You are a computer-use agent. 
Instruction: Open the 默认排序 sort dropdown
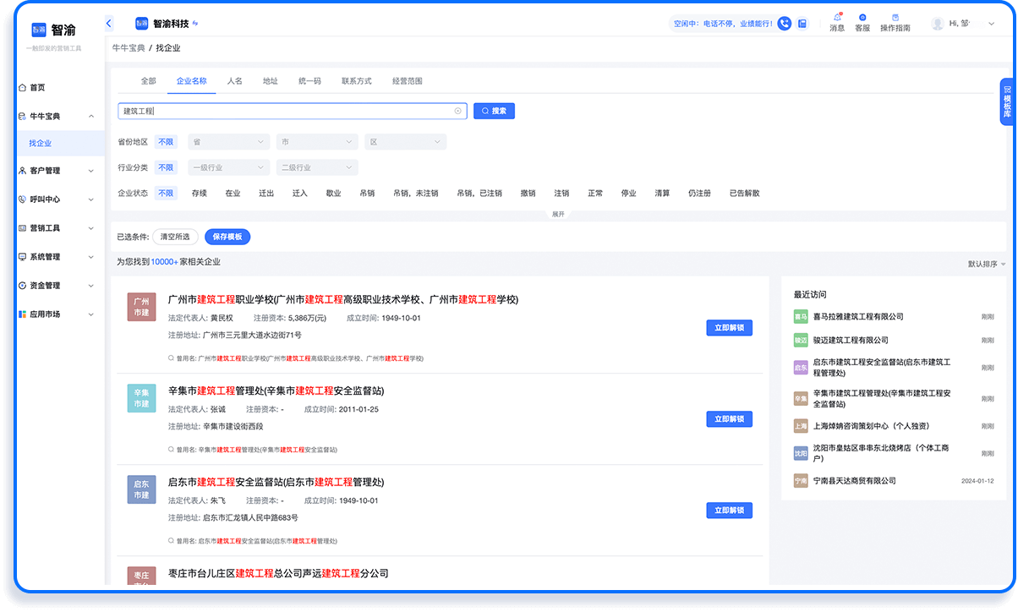coord(987,264)
